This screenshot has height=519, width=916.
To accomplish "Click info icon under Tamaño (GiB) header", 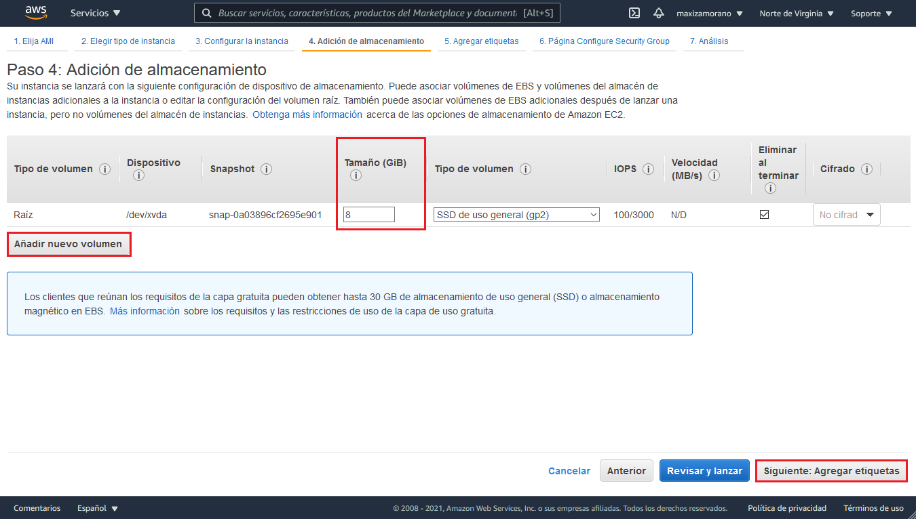I will pyautogui.click(x=356, y=175).
